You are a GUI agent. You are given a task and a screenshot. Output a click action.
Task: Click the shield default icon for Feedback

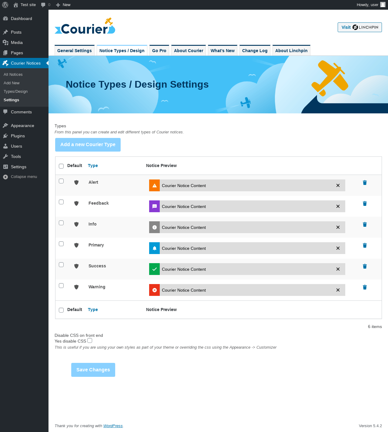point(76,203)
